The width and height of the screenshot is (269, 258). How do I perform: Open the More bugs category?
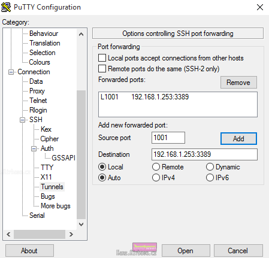pyautogui.click(x=56, y=206)
